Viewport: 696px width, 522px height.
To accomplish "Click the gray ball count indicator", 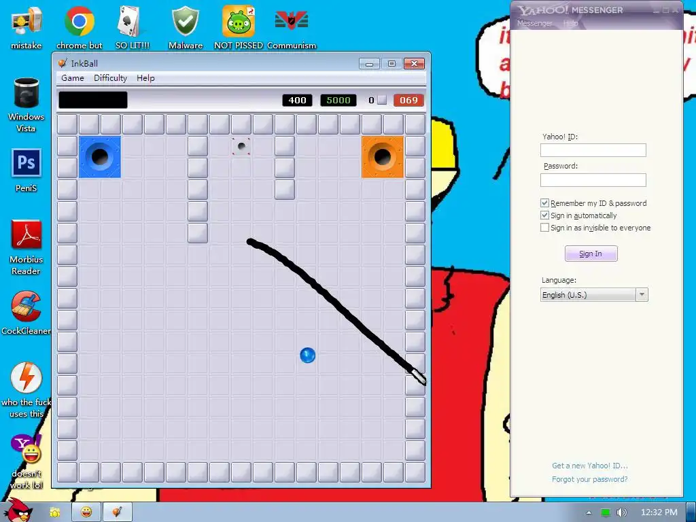I will click(x=378, y=101).
